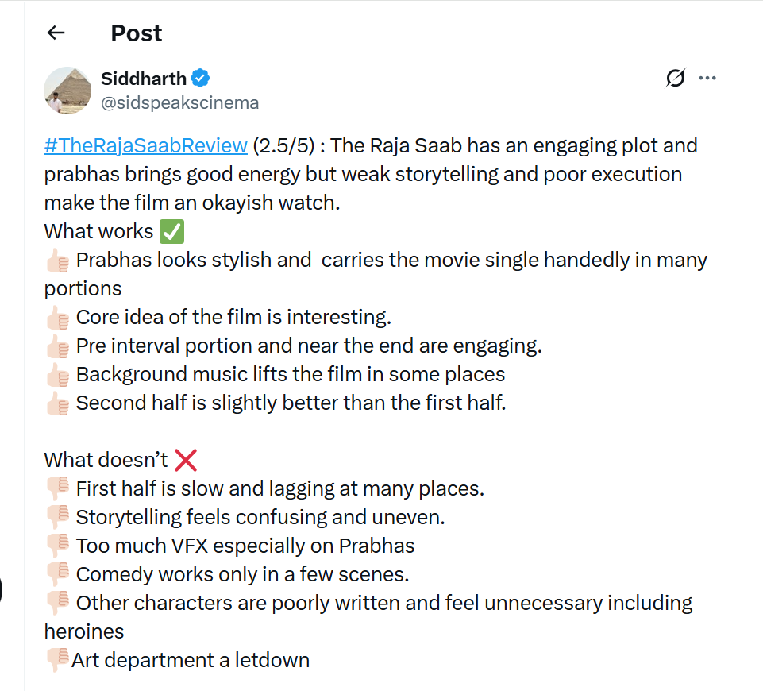Click thumbs-up beside Core idea line
Screen dimensions: 763x691
(x=57, y=318)
